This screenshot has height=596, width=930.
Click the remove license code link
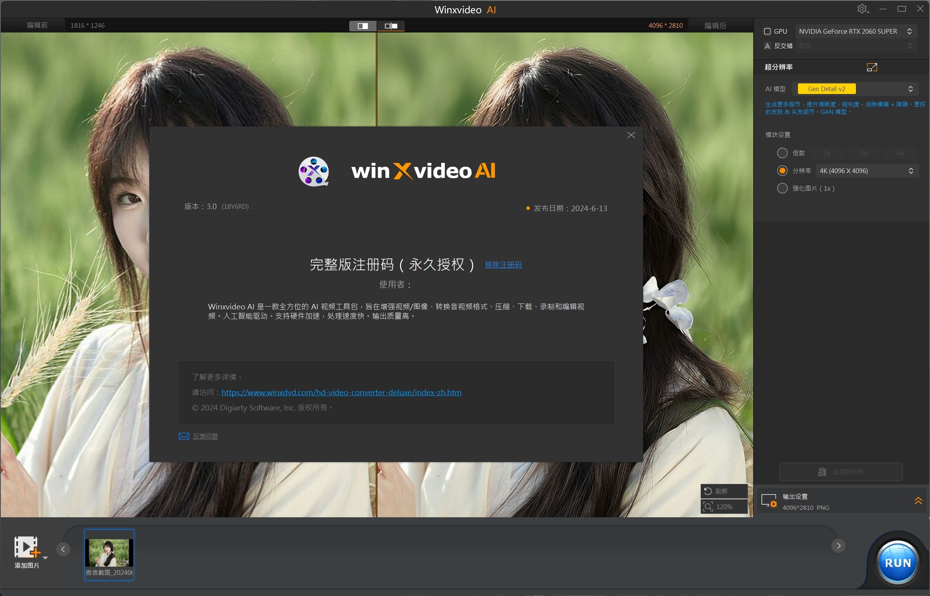(503, 265)
